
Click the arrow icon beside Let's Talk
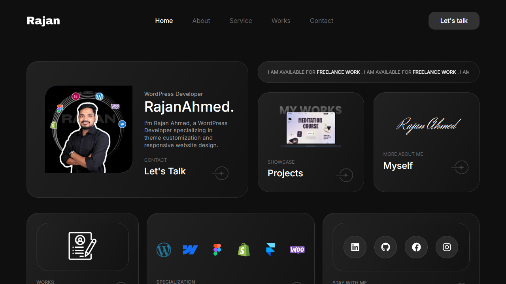click(x=221, y=173)
